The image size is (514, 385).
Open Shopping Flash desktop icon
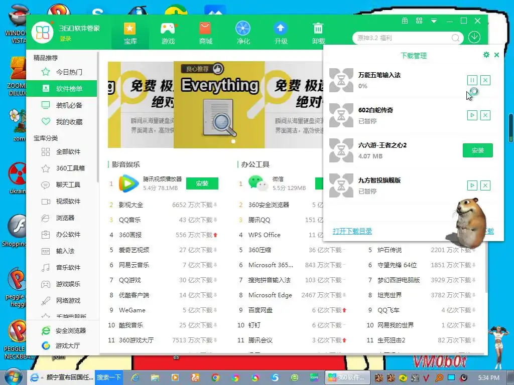click(x=15, y=231)
